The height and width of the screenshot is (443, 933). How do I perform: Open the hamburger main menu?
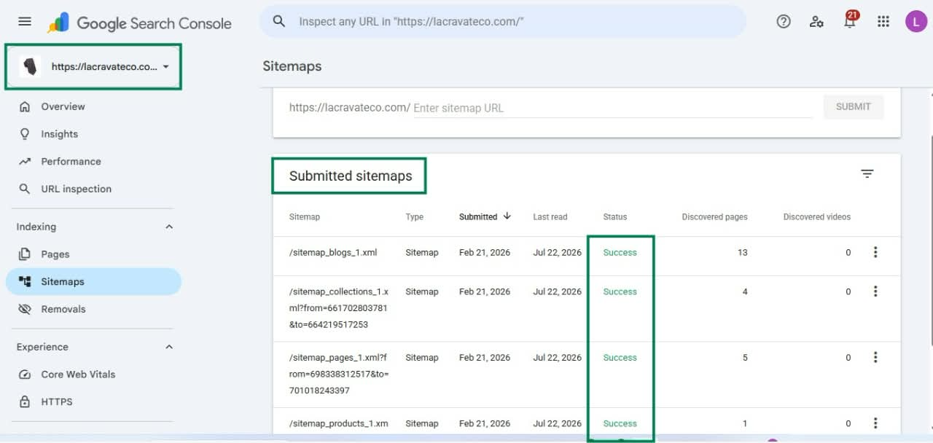[25, 22]
